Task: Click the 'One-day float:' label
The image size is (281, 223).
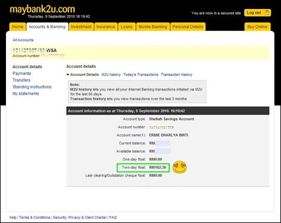Action: (134, 159)
